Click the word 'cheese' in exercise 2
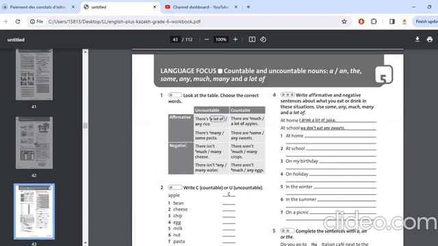Screen dimensions: 438x246 [181, 209]
